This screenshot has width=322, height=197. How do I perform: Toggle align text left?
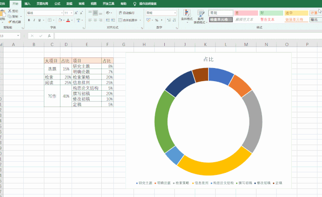(x=90, y=20)
